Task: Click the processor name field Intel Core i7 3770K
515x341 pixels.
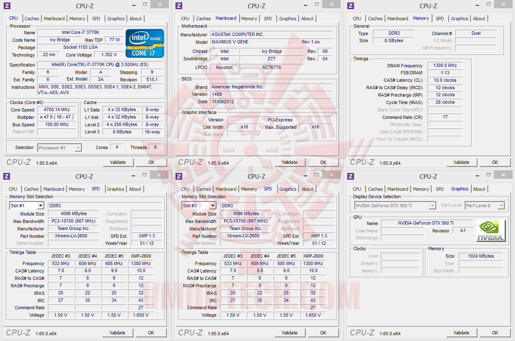Action: coord(81,32)
